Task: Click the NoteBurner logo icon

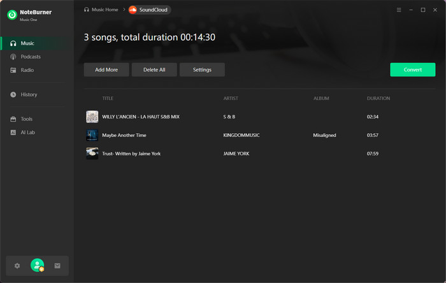Action: pos(12,15)
